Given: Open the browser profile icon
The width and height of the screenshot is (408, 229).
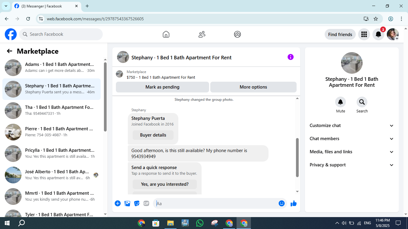Looking at the screenshot, I should 391,19.
